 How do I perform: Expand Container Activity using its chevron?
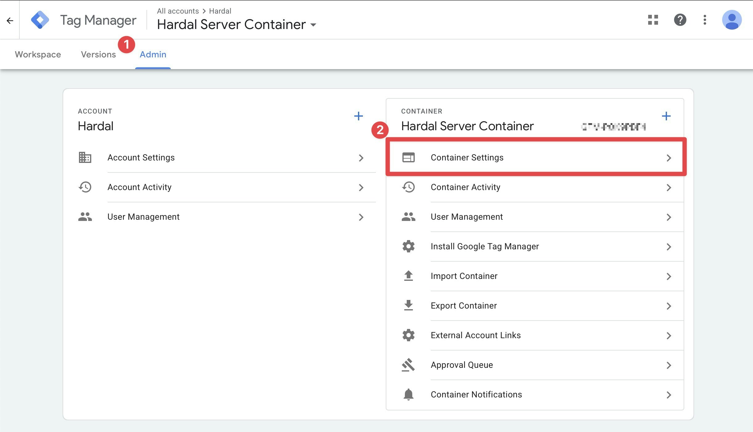669,187
